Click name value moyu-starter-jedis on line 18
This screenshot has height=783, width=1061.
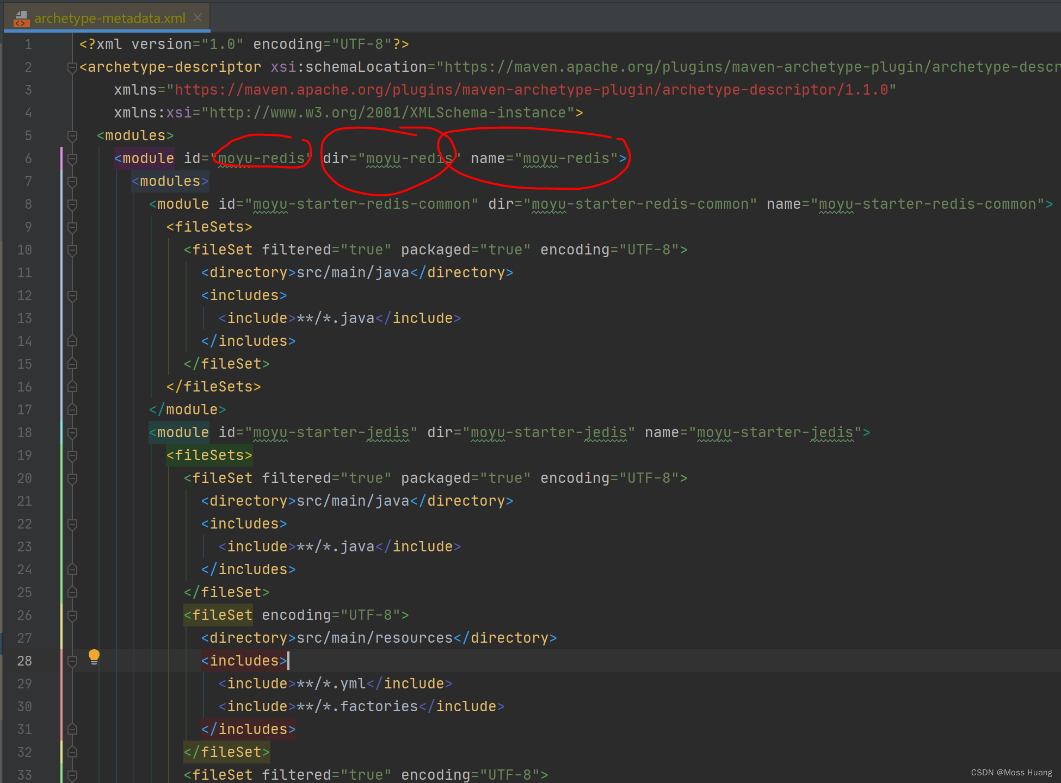pyautogui.click(x=775, y=433)
